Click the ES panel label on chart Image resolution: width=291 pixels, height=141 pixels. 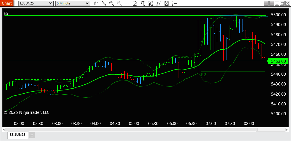tap(6, 13)
